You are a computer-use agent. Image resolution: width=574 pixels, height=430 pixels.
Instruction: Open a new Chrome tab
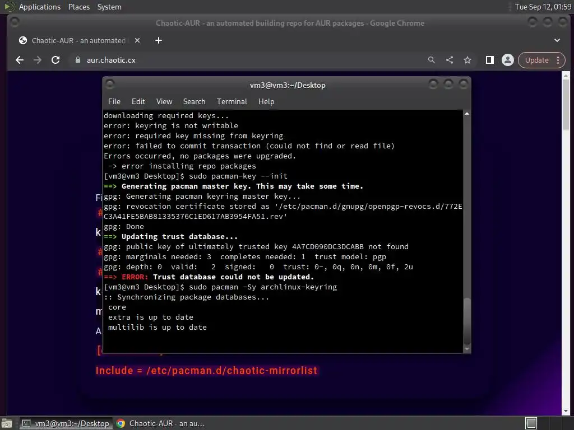coord(159,40)
